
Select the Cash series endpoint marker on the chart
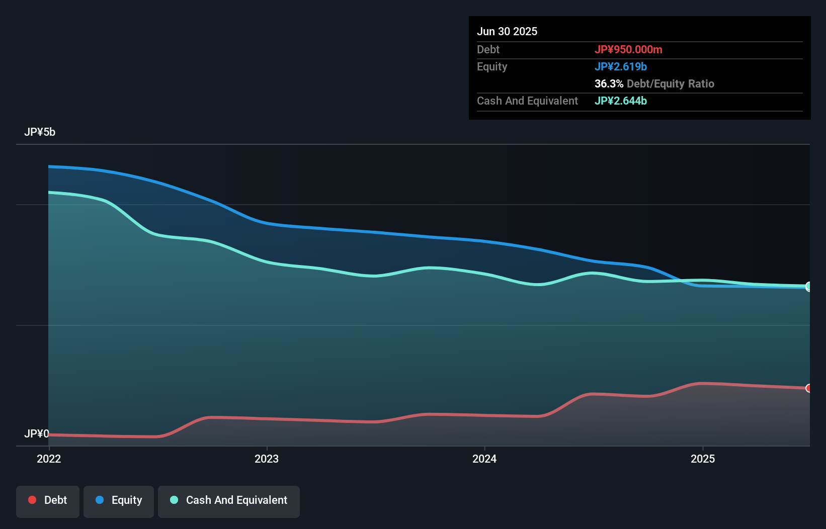[808, 286]
